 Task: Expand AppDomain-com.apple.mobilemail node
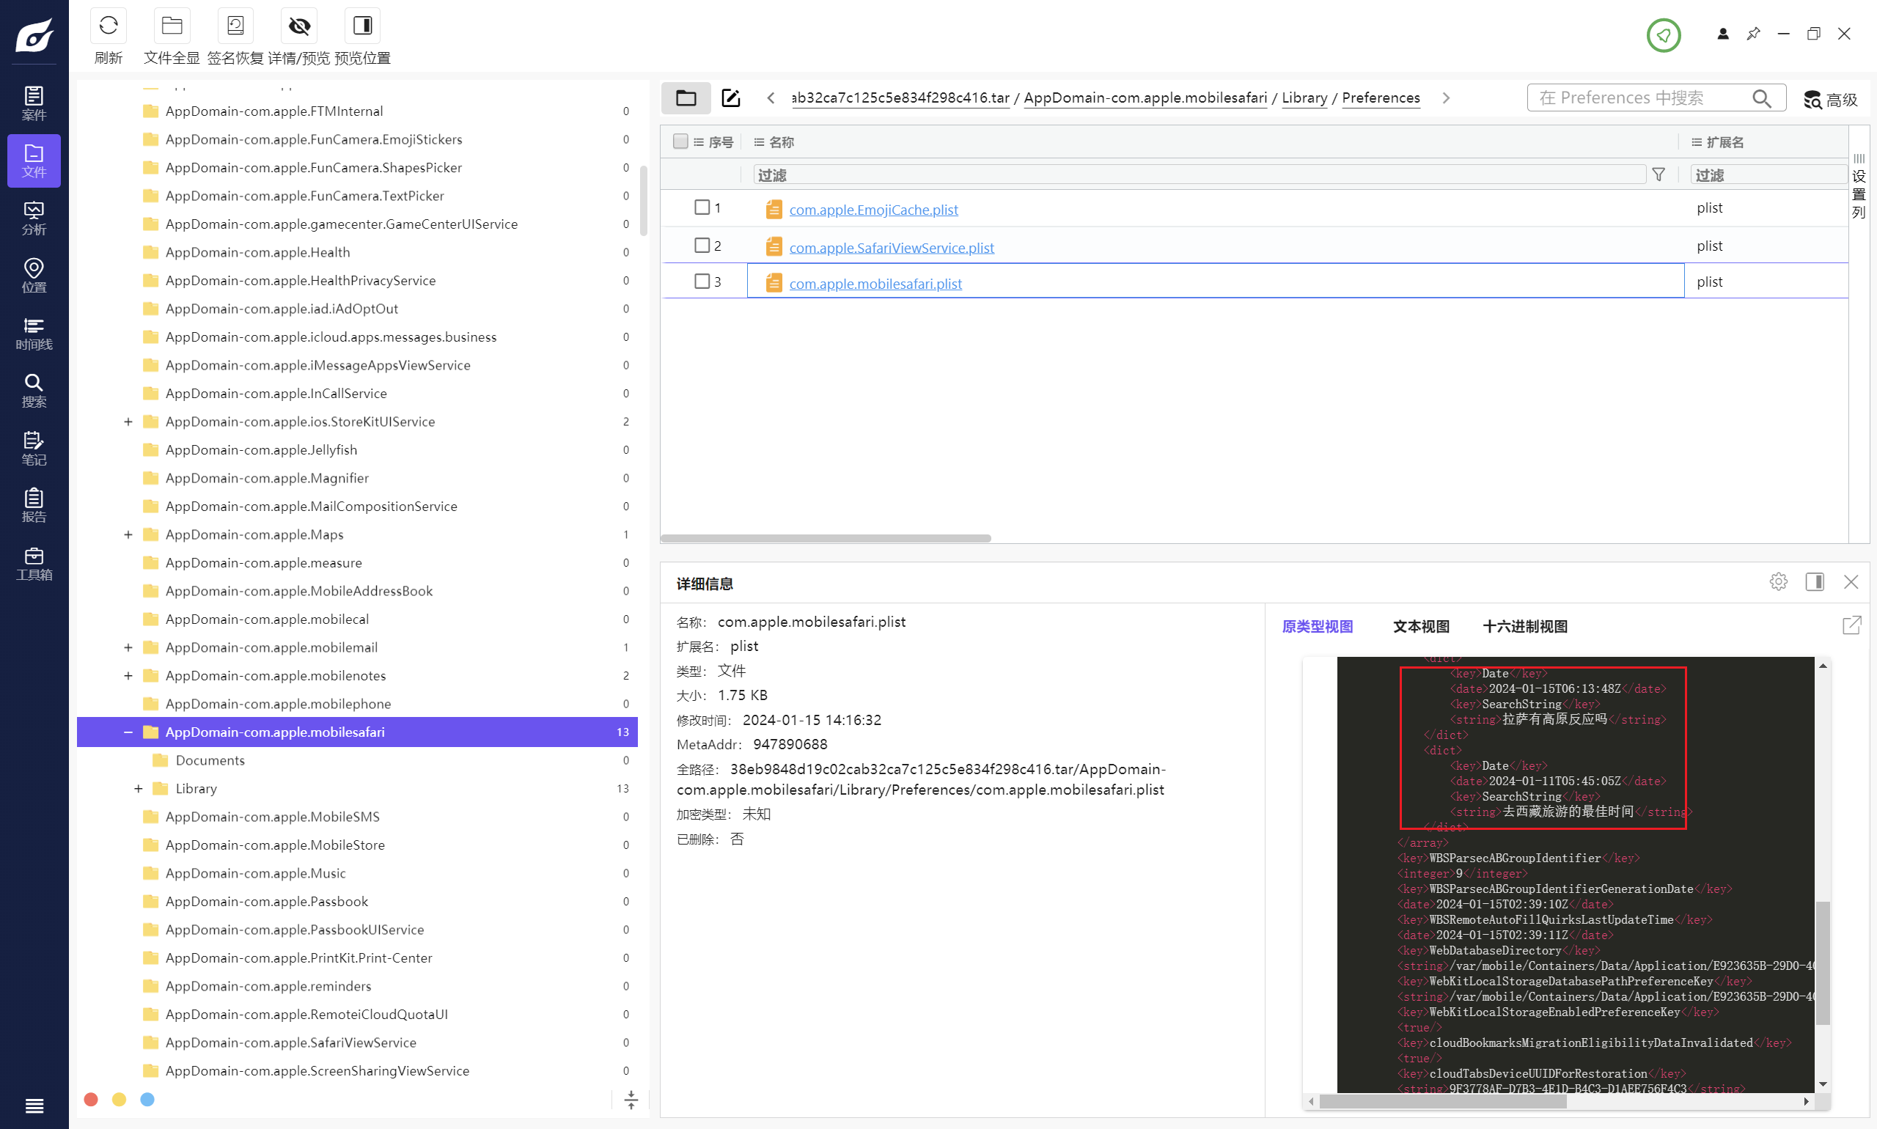(x=128, y=647)
